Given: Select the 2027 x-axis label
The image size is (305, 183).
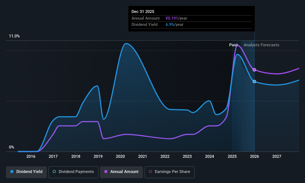Looking at the screenshot, I should click(x=277, y=156).
